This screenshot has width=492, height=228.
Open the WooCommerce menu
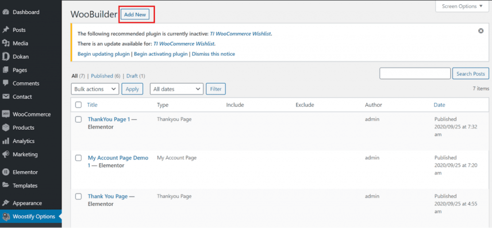(31, 114)
